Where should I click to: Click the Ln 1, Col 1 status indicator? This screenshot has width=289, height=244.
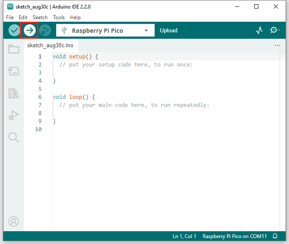pyautogui.click(x=184, y=236)
